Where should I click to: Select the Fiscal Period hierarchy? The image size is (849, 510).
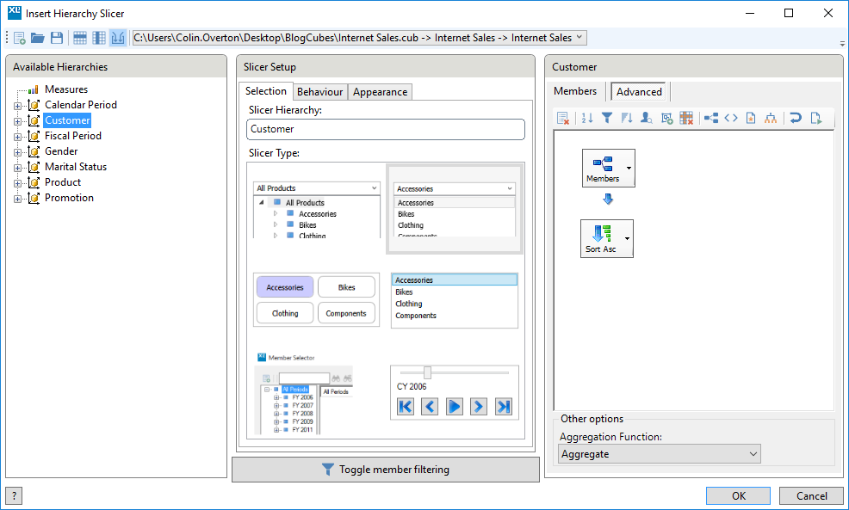tap(73, 136)
